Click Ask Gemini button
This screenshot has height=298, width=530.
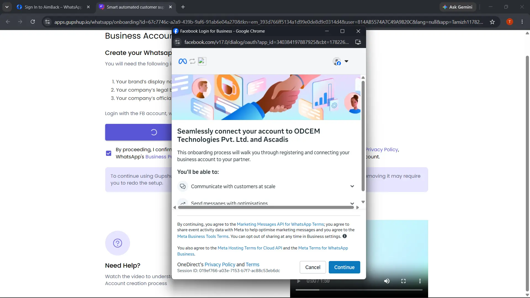(x=457, y=7)
